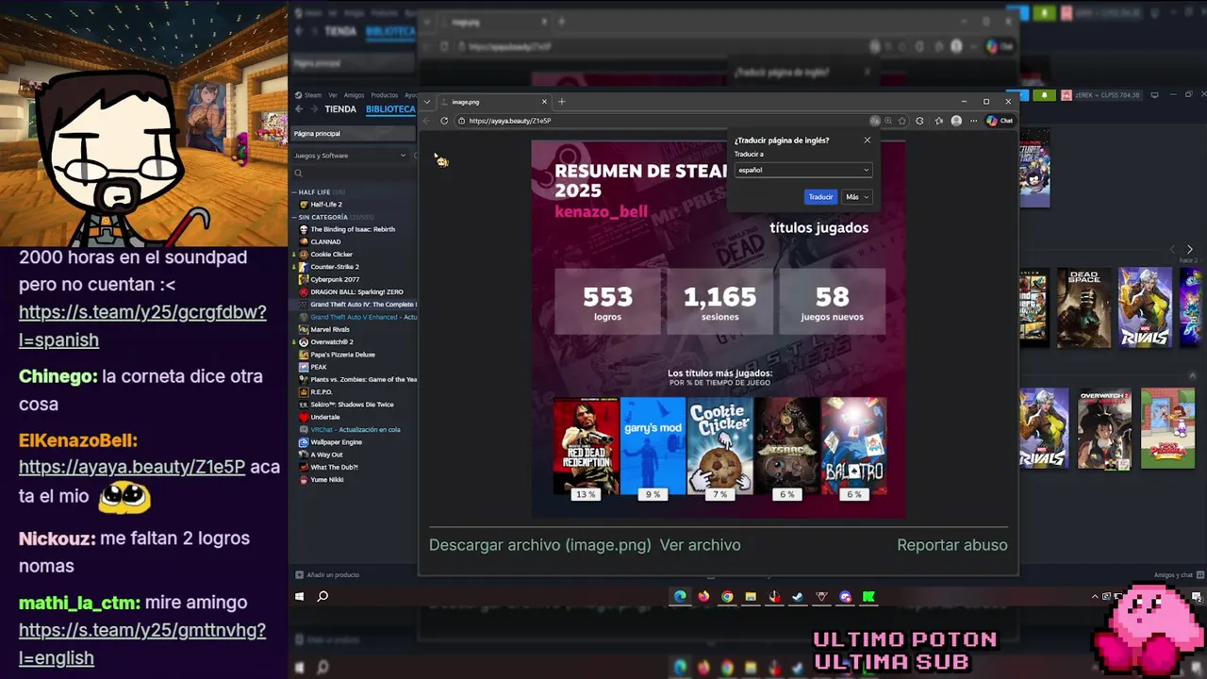Open new browser tab with plus

point(562,102)
